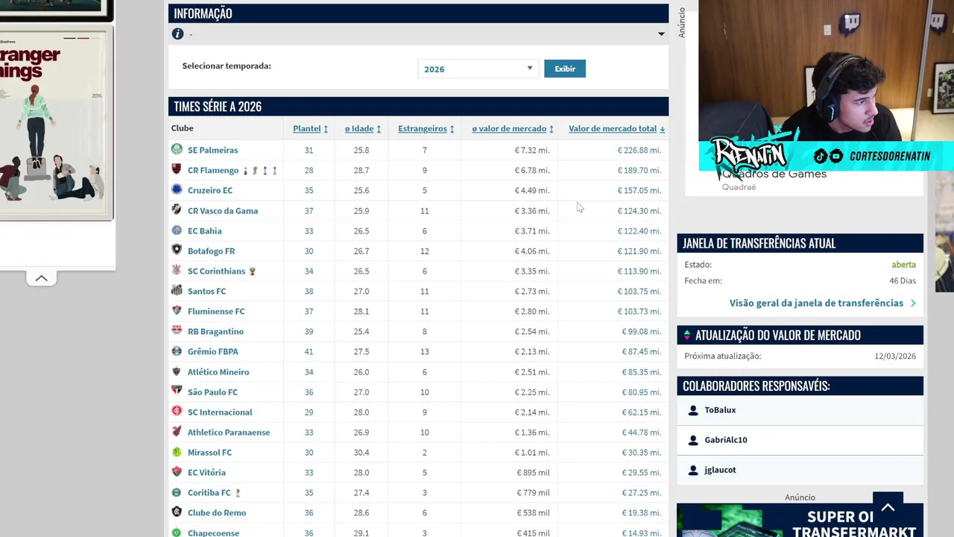The width and height of the screenshot is (954, 537).
Task: Sort table by Plantel column
Action: coord(310,128)
